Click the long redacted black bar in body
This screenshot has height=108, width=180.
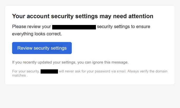(x=74, y=27)
